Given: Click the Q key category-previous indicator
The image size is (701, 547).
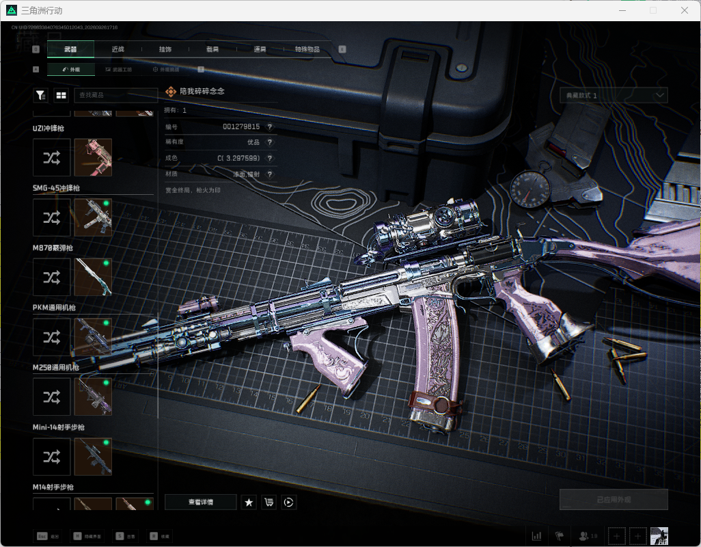Looking at the screenshot, I should 36,49.
